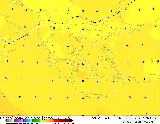This screenshot has height=124, width=160.
Task: Pick the magenta swatch in the legend
Action: [x=20, y=121]
